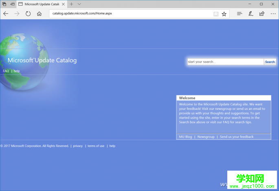Open the terms of use link

(96, 146)
